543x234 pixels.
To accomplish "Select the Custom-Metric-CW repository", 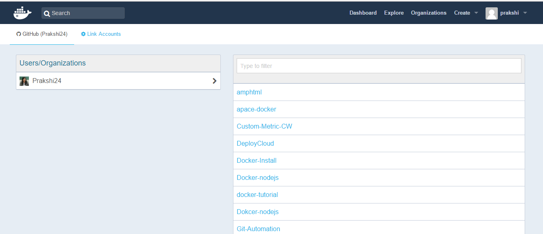I will click(264, 127).
